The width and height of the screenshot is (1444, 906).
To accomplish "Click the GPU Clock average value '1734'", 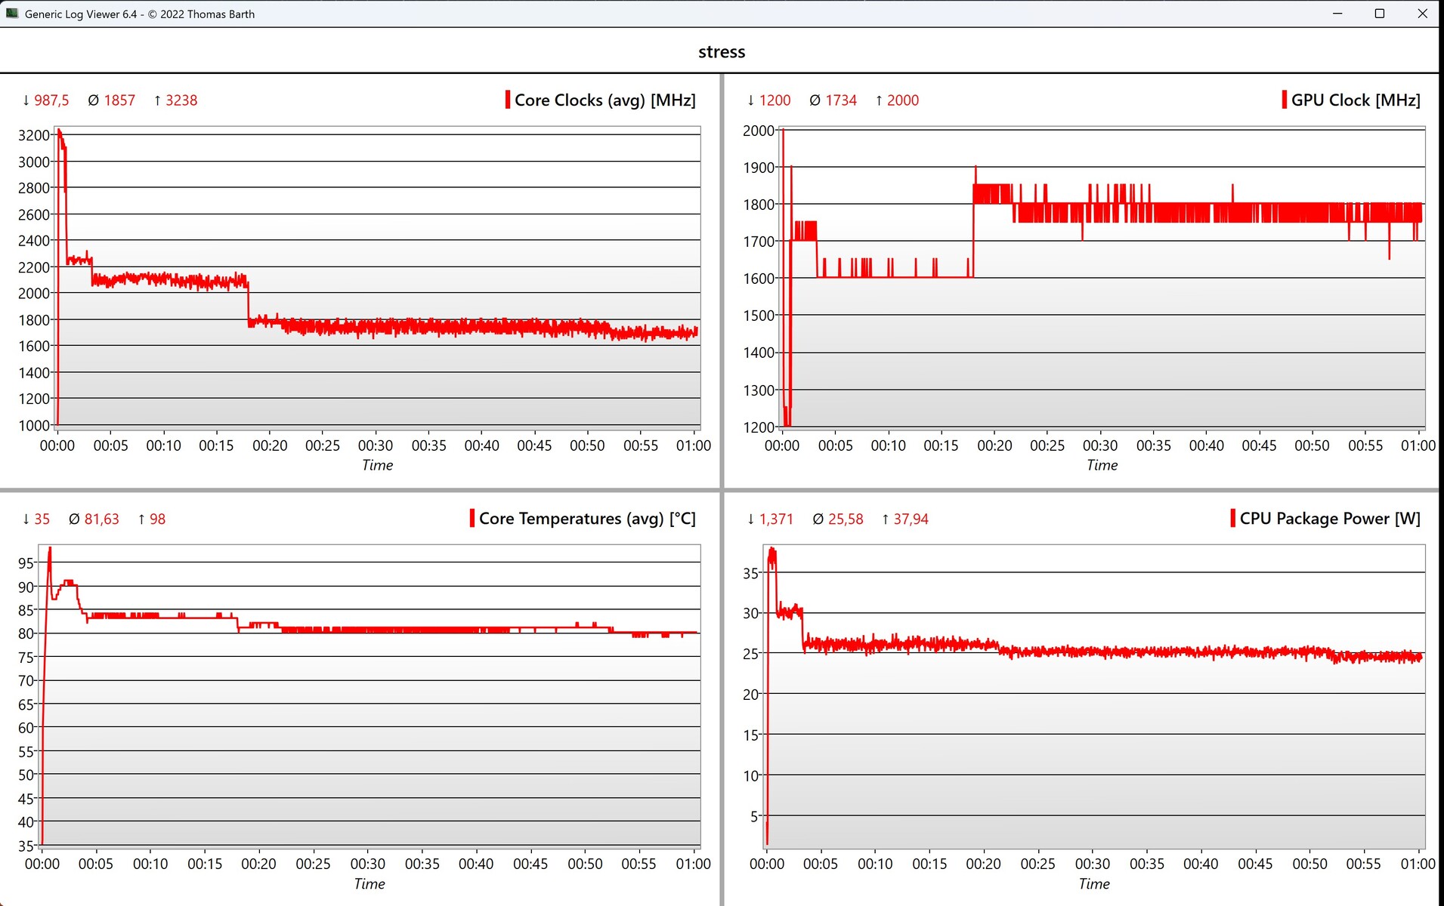I will tap(841, 100).
